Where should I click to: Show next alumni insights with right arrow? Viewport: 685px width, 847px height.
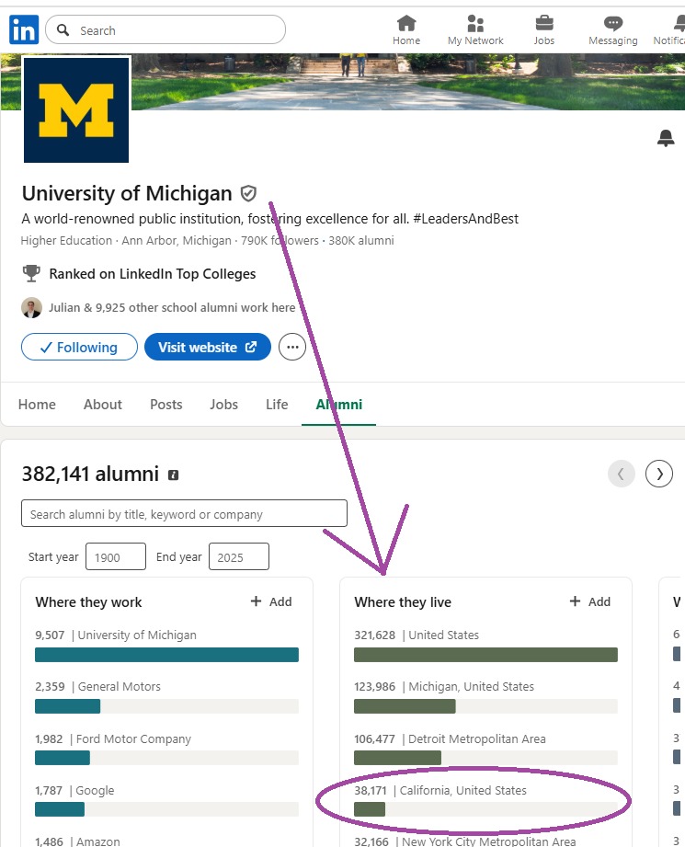tap(659, 474)
